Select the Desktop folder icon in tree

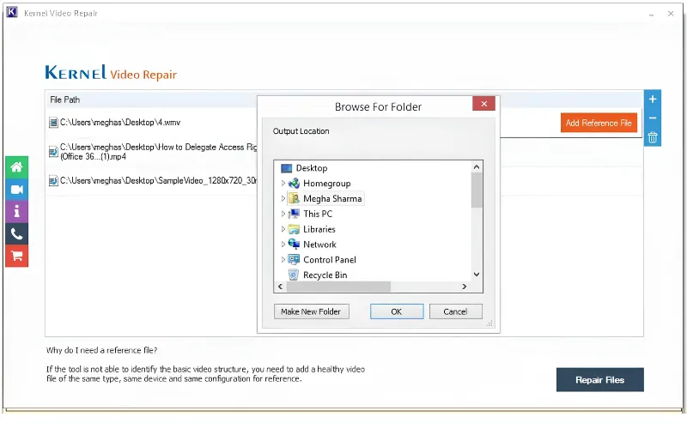click(x=286, y=168)
